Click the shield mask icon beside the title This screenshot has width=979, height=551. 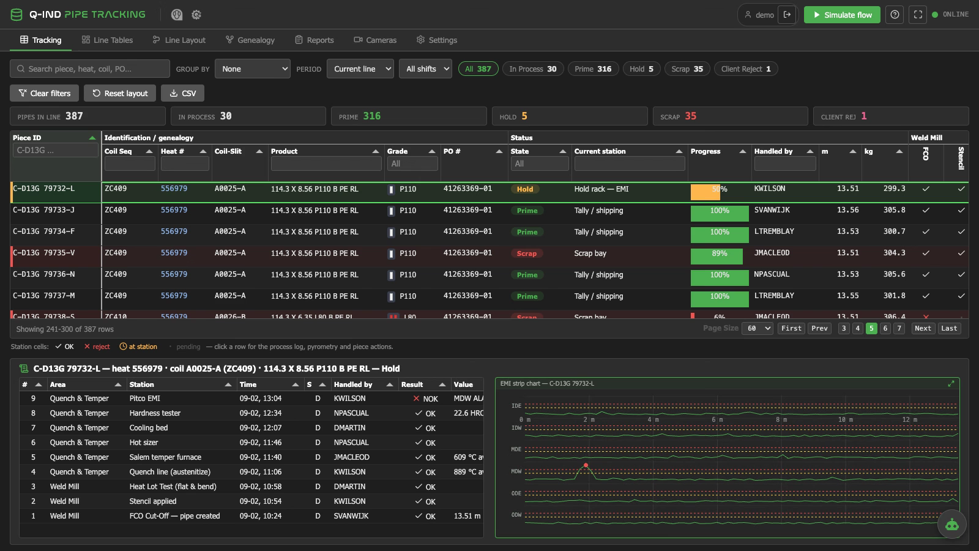tap(177, 15)
